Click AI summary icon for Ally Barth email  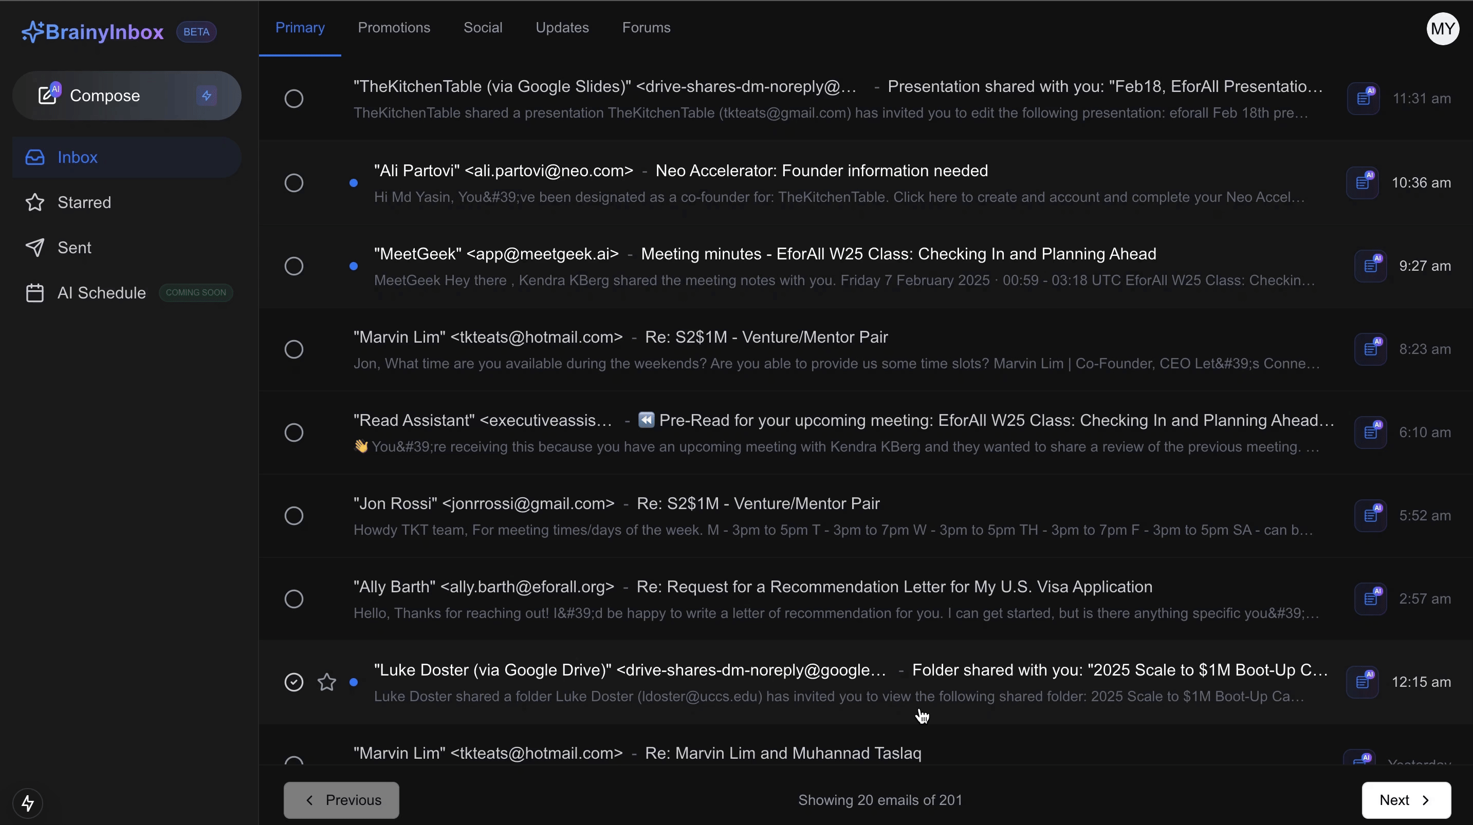point(1371,598)
